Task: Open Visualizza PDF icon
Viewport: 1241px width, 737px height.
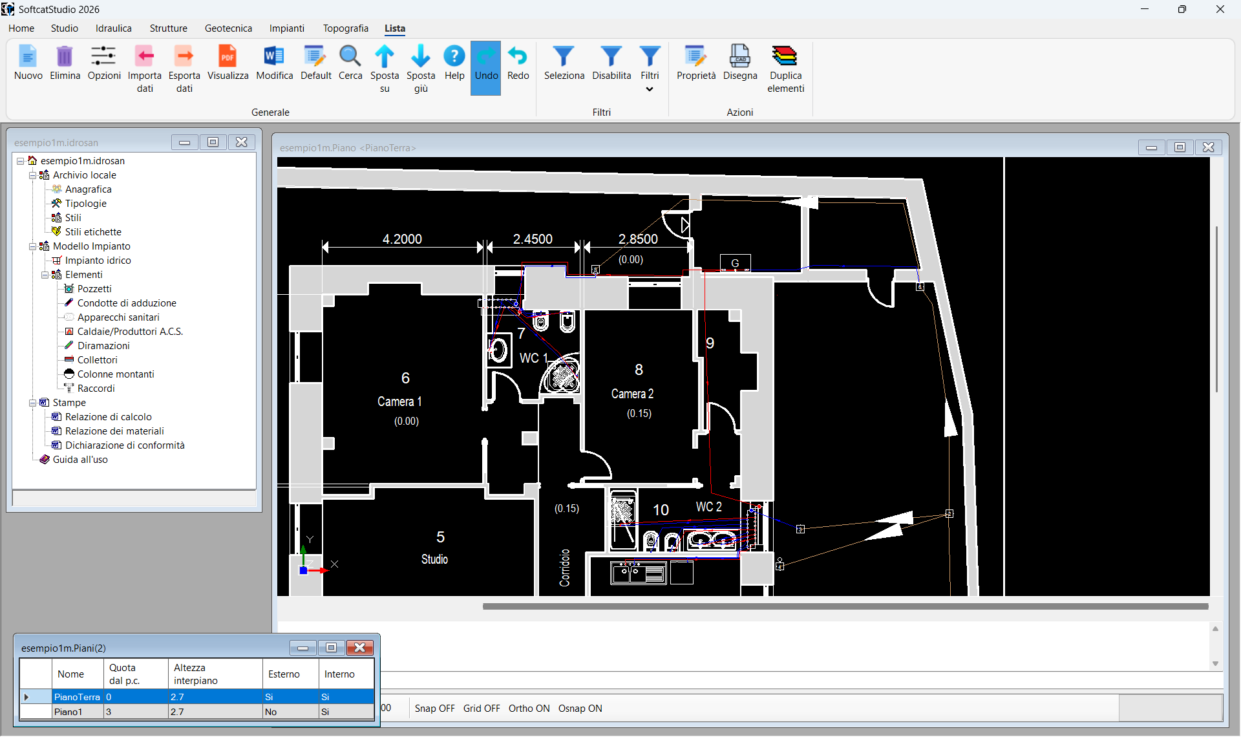Action: [x=228, y=57]
